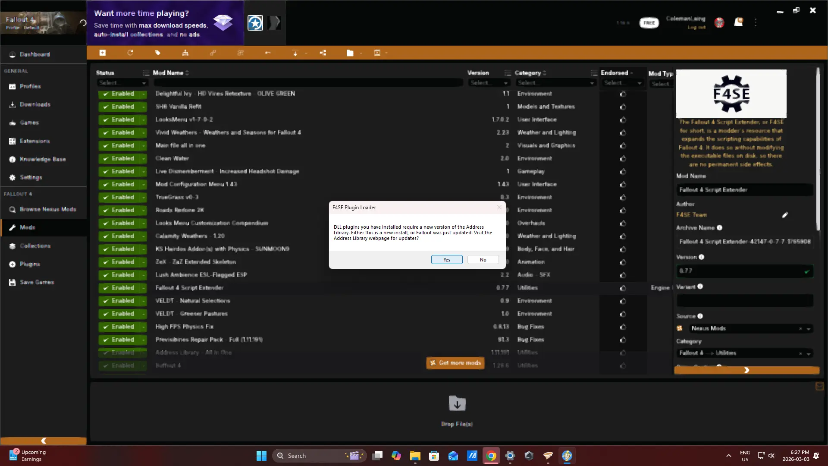
Task: Open Collections in the sidebar
Action: (x=35, y=246)
